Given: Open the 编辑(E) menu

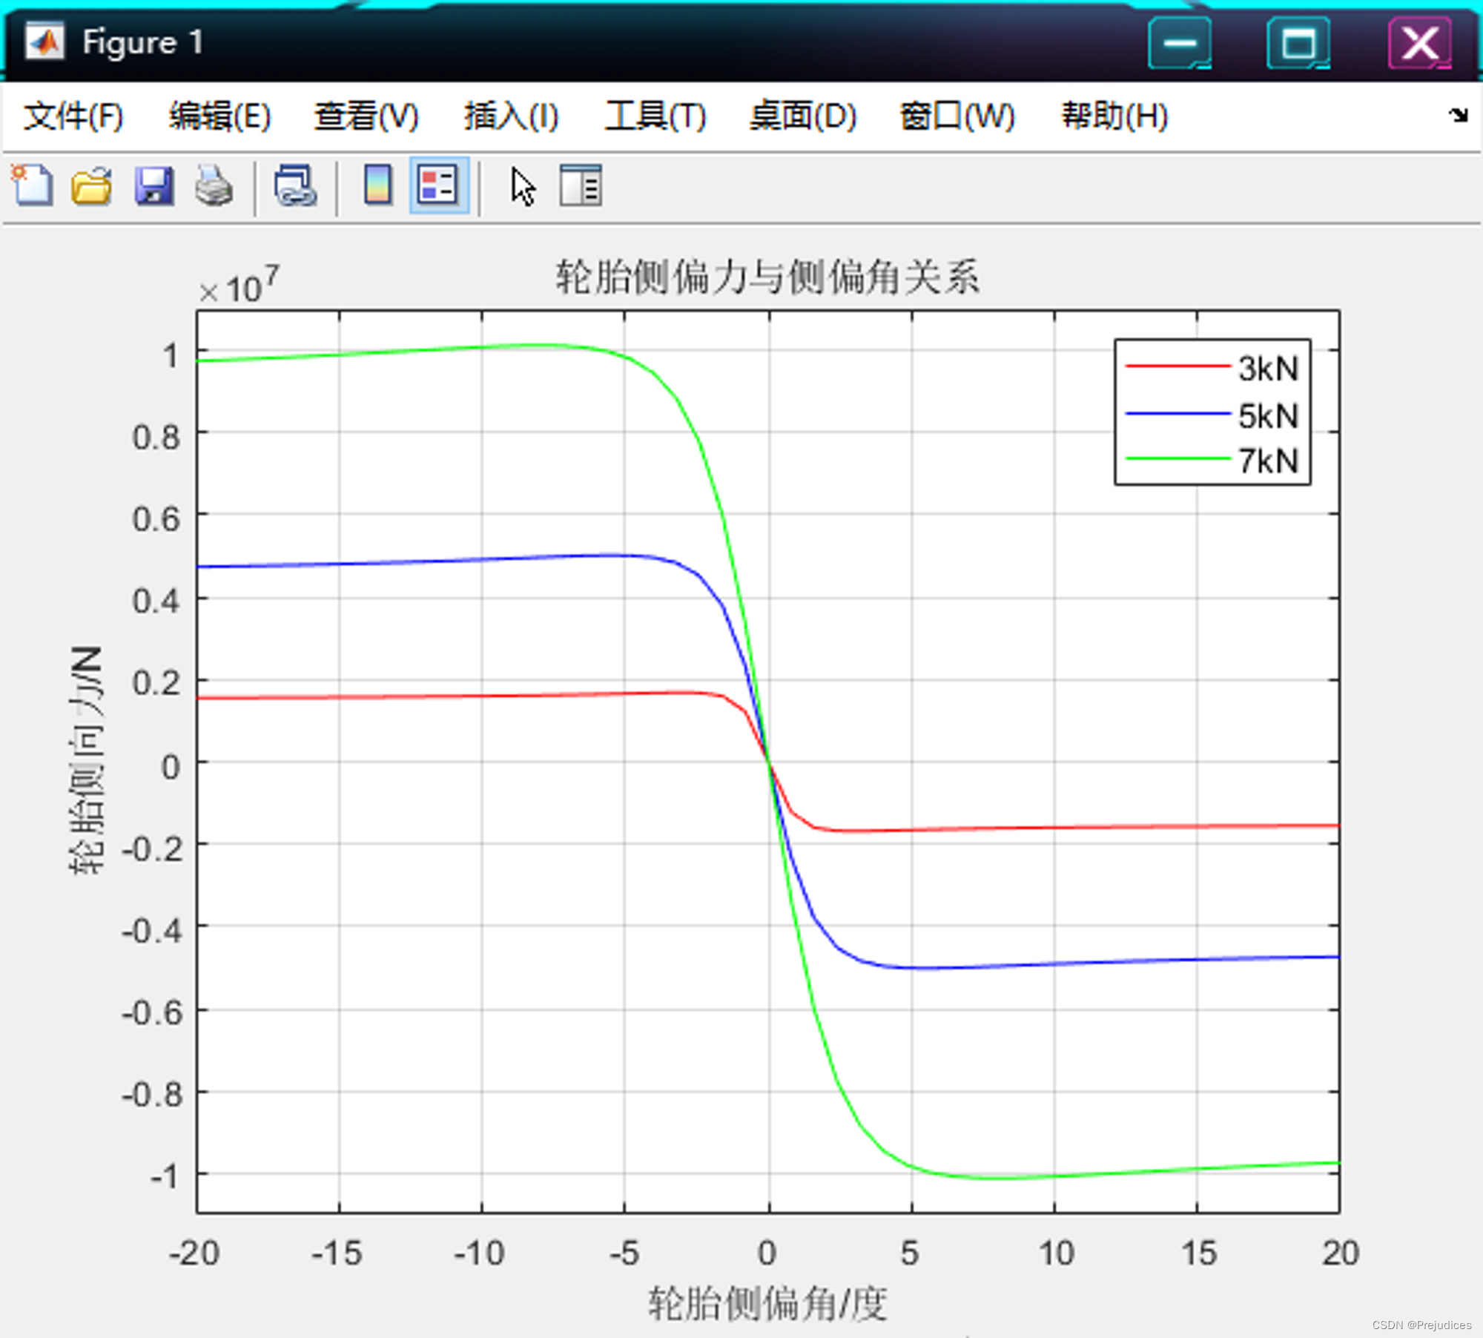Looking at the screenshot, I should point(219,116).
